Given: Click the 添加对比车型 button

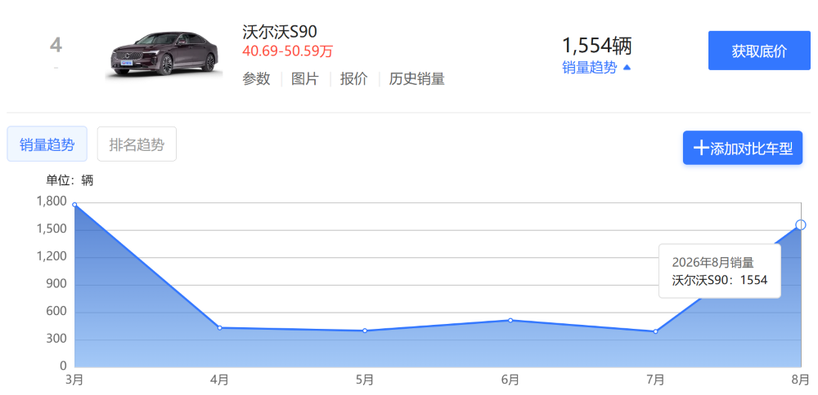Looking at the screenshot, I should pos(743,148).
